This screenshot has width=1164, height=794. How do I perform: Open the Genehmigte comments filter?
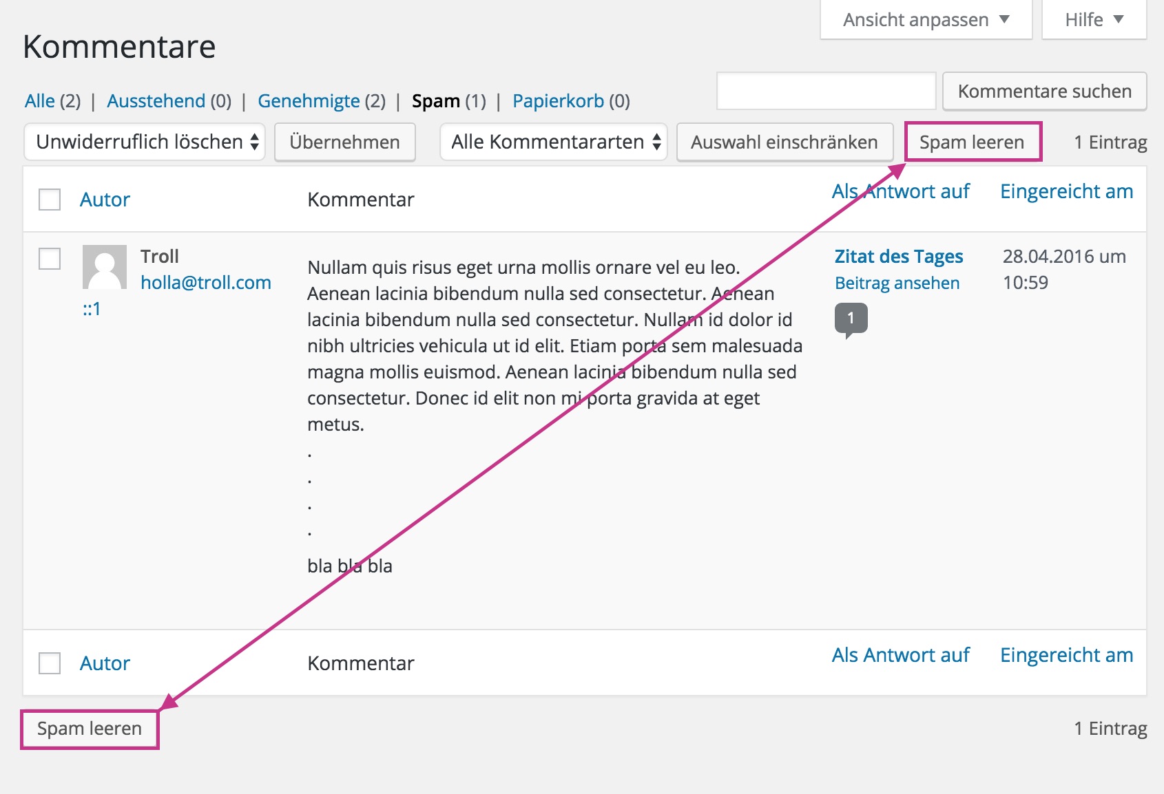tap(309, 101)
